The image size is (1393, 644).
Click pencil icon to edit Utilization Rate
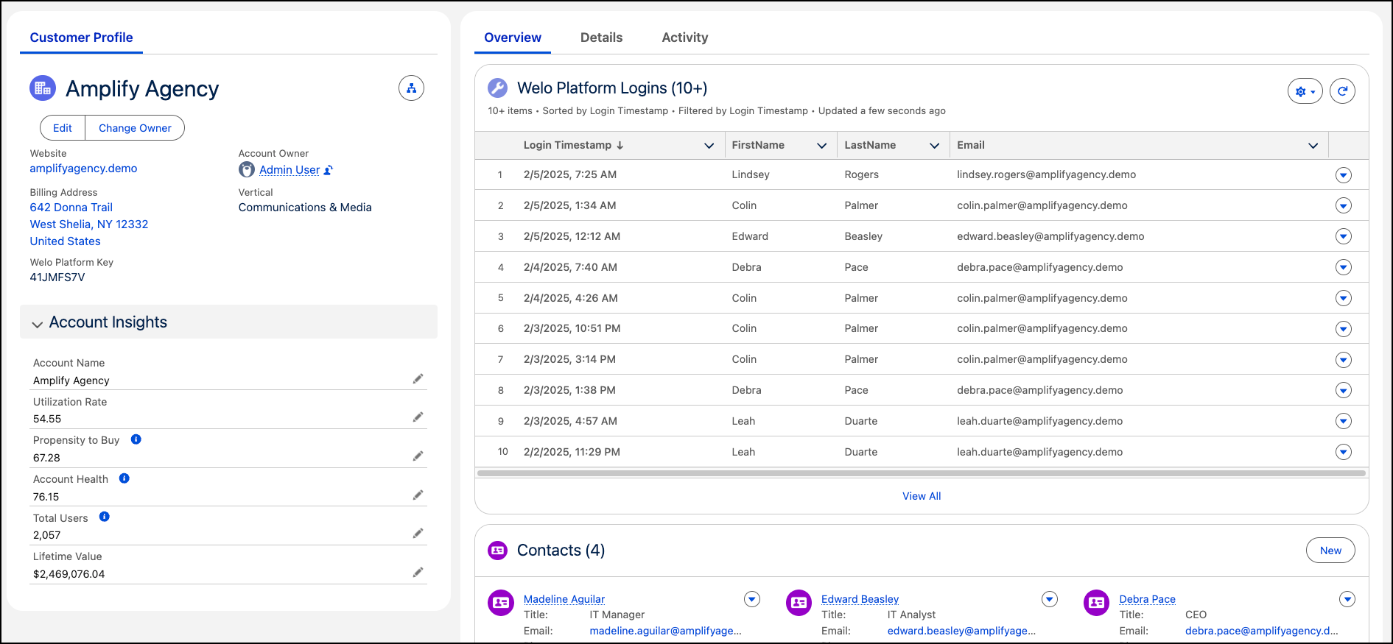coord(418,417)
